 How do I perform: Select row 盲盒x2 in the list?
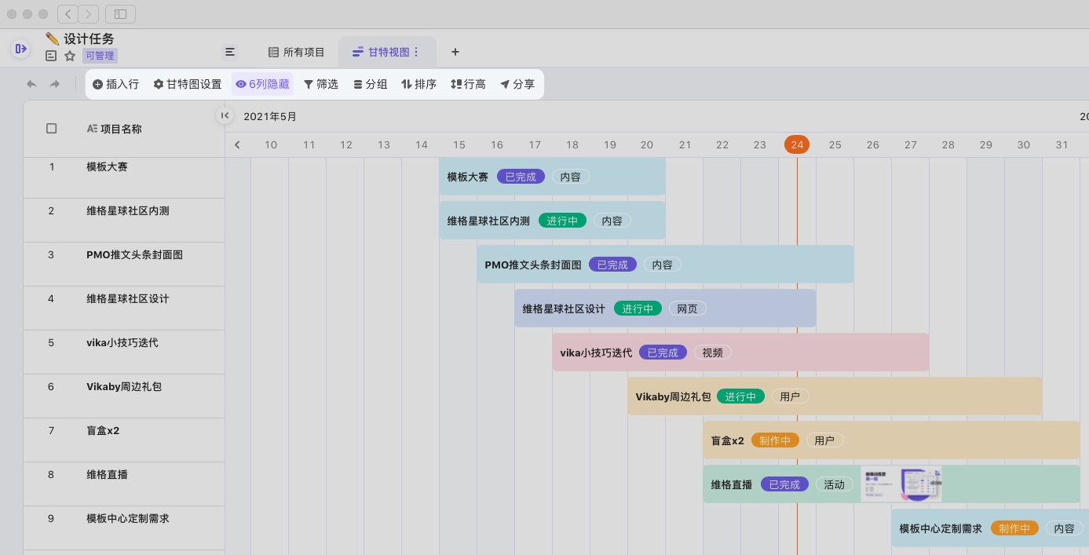coord(124,440)
